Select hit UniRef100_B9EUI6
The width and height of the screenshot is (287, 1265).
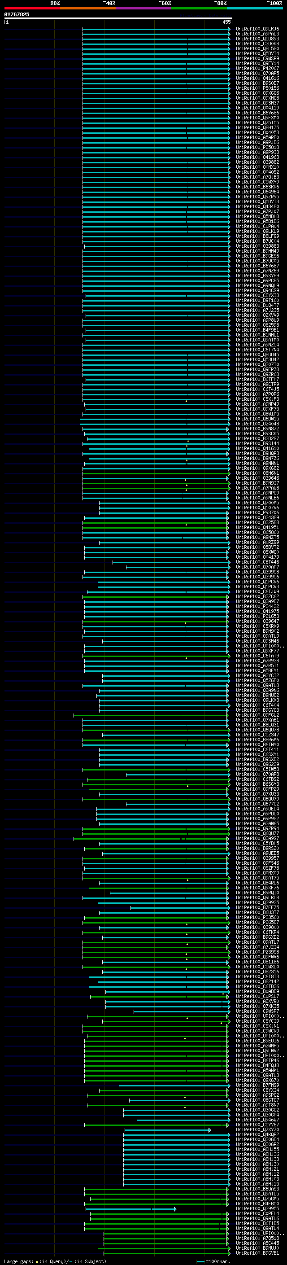[257, 1041]
